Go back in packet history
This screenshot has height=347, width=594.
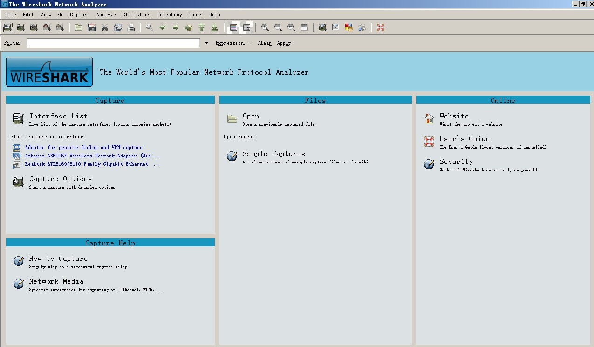tap(163, 27)
